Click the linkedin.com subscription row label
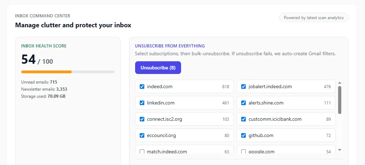The image size is (365, 165). [161, 103]
